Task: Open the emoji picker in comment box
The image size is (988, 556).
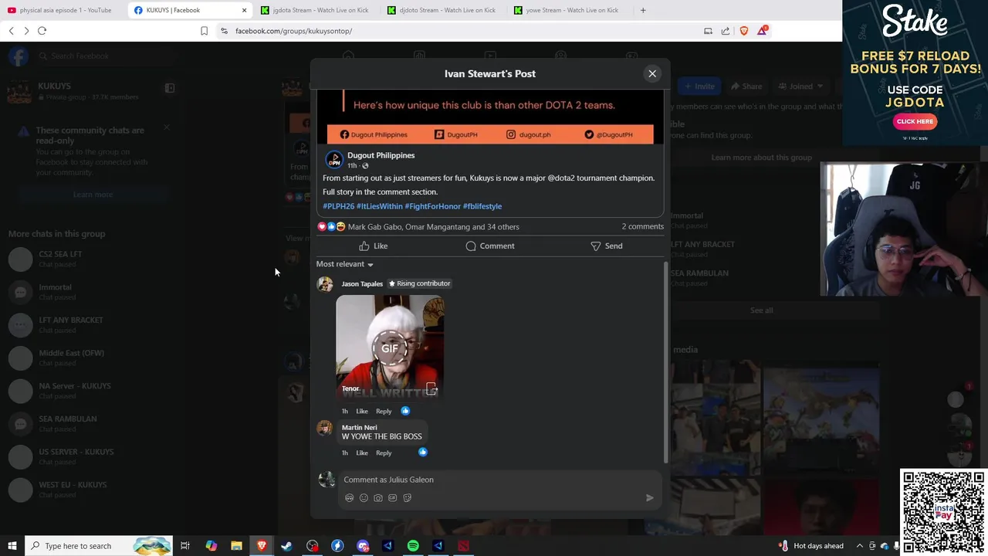Action: pos(364,498)
